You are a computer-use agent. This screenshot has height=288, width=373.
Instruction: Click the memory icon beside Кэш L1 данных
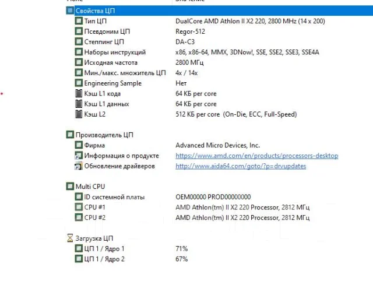(x=79, y=104)
